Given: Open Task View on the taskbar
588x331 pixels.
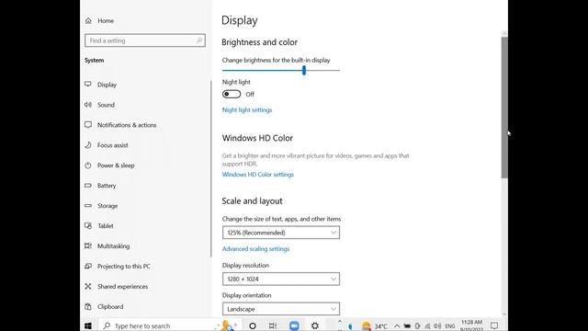Looking at the screenshot, I should pos(273,325).
